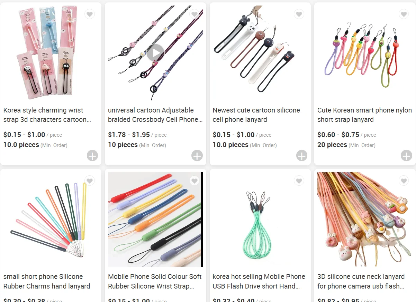416x302 pixels.
Task: Add Newest cute cartoon silicone lanyard plus icon
Action: coord(302,156)
